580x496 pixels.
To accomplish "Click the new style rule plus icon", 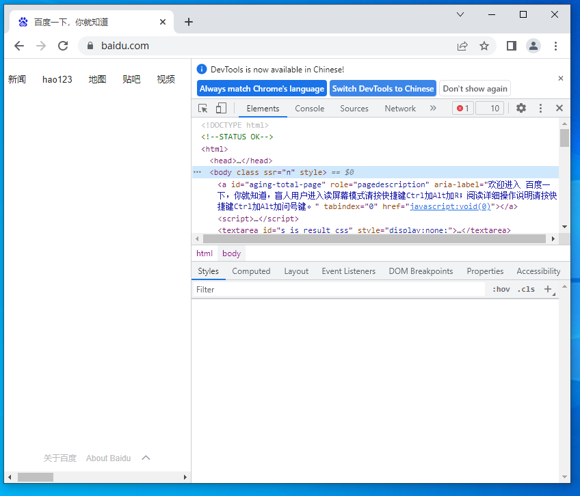I will [x=548, y=290].
